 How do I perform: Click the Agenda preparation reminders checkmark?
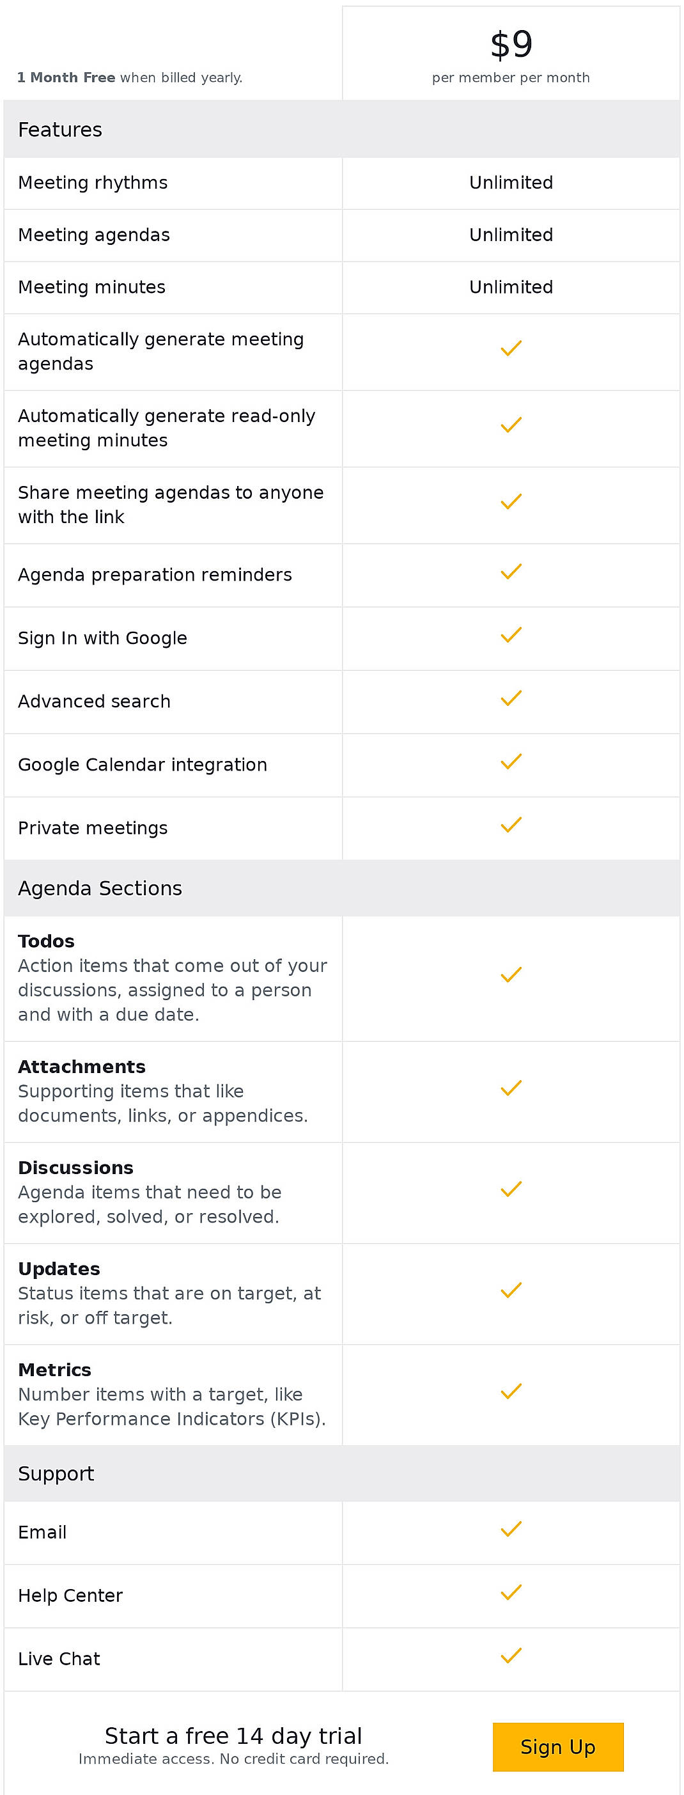(x=511, y=572)
